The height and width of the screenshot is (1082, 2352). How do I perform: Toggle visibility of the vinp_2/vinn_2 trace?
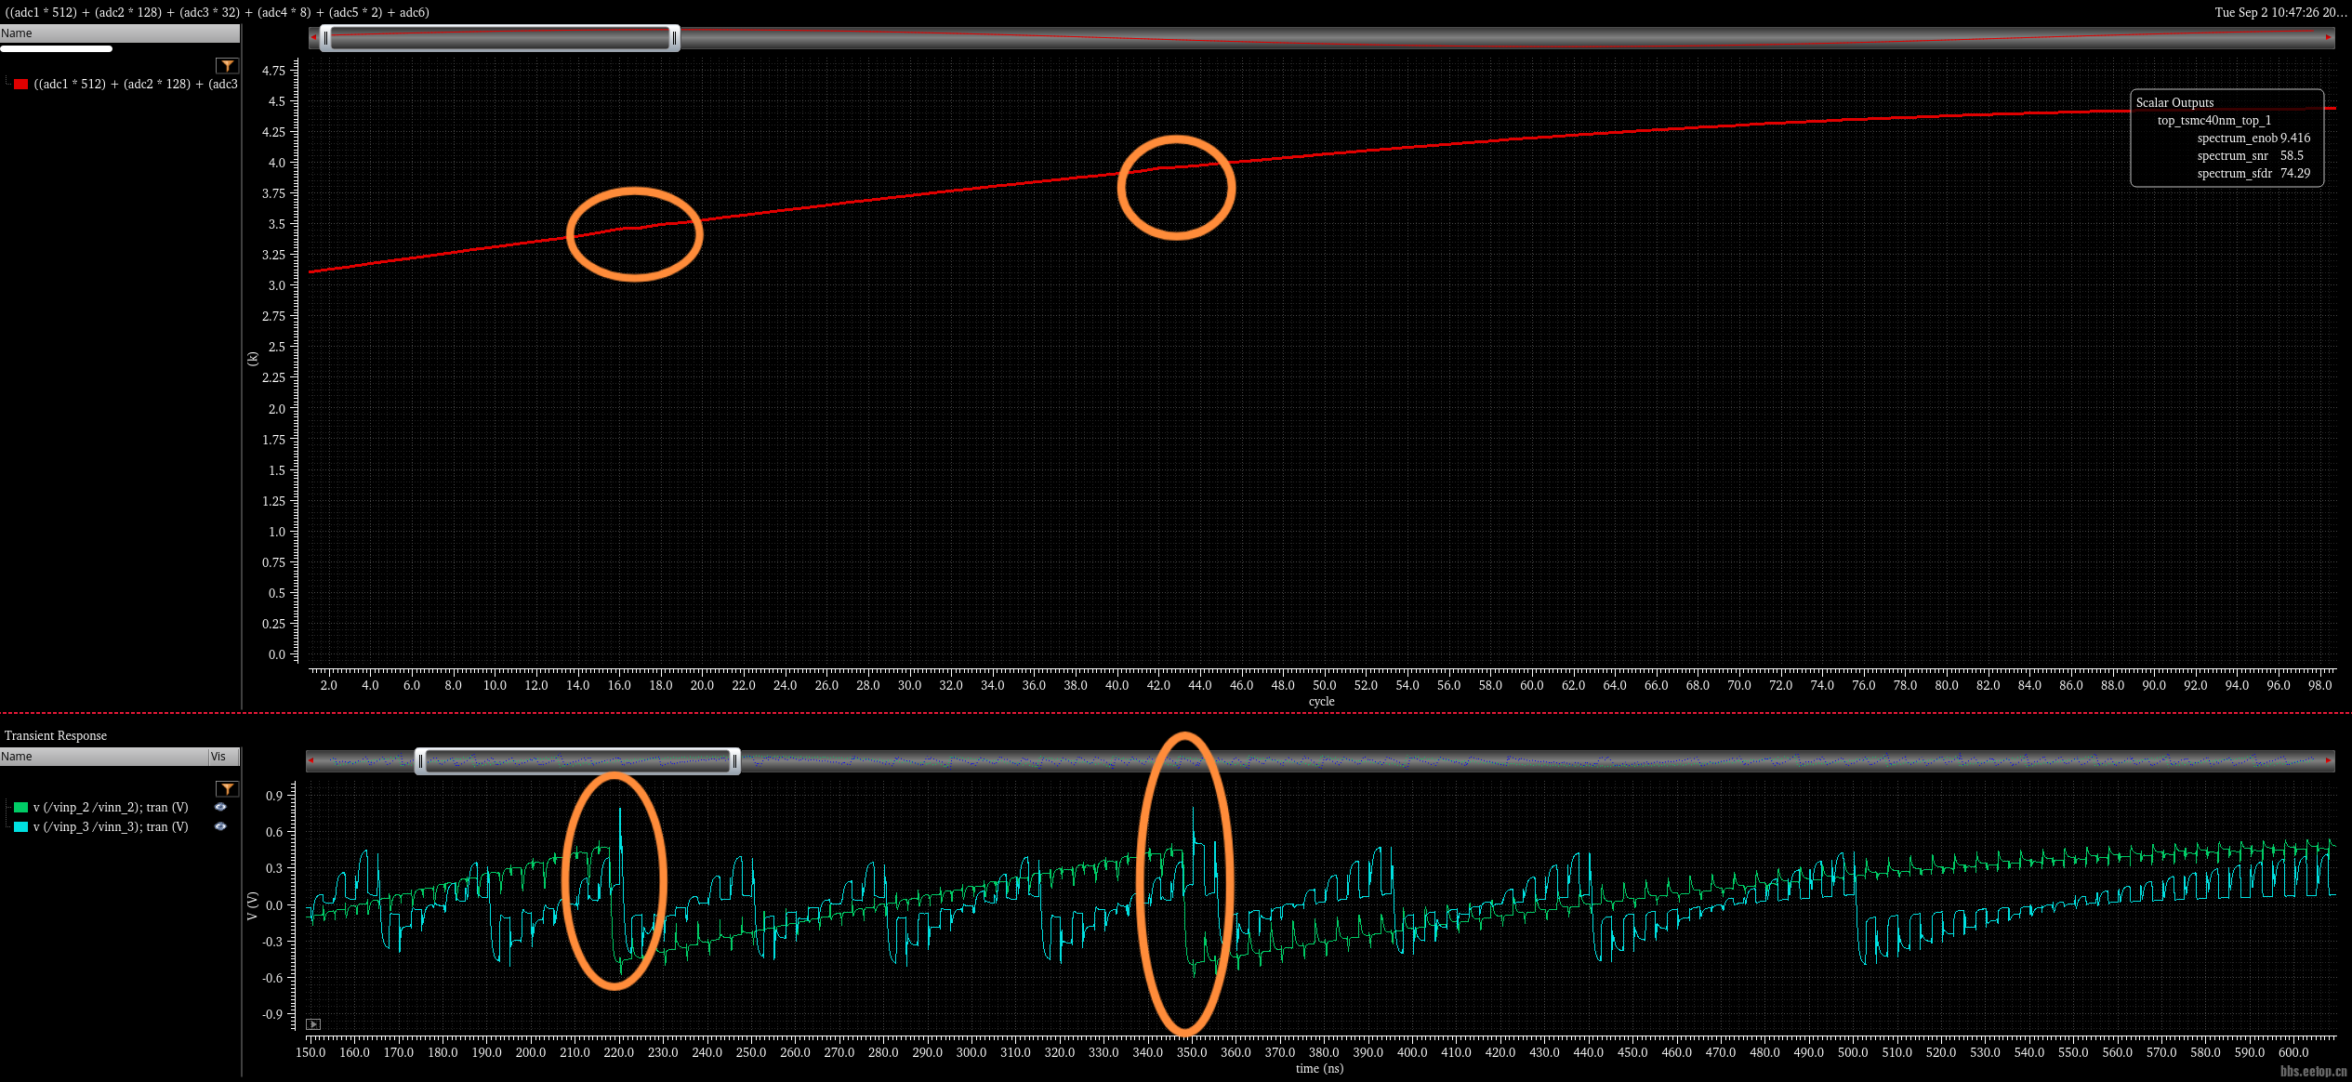pos(220,807)
